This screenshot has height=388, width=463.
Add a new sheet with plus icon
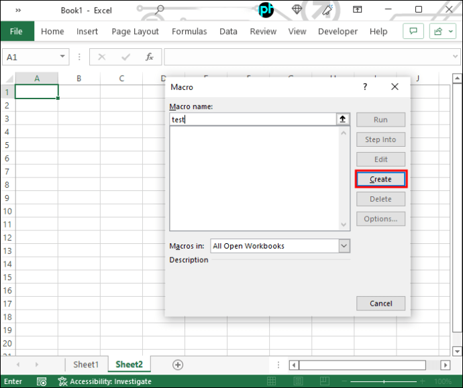click(178, 365)
